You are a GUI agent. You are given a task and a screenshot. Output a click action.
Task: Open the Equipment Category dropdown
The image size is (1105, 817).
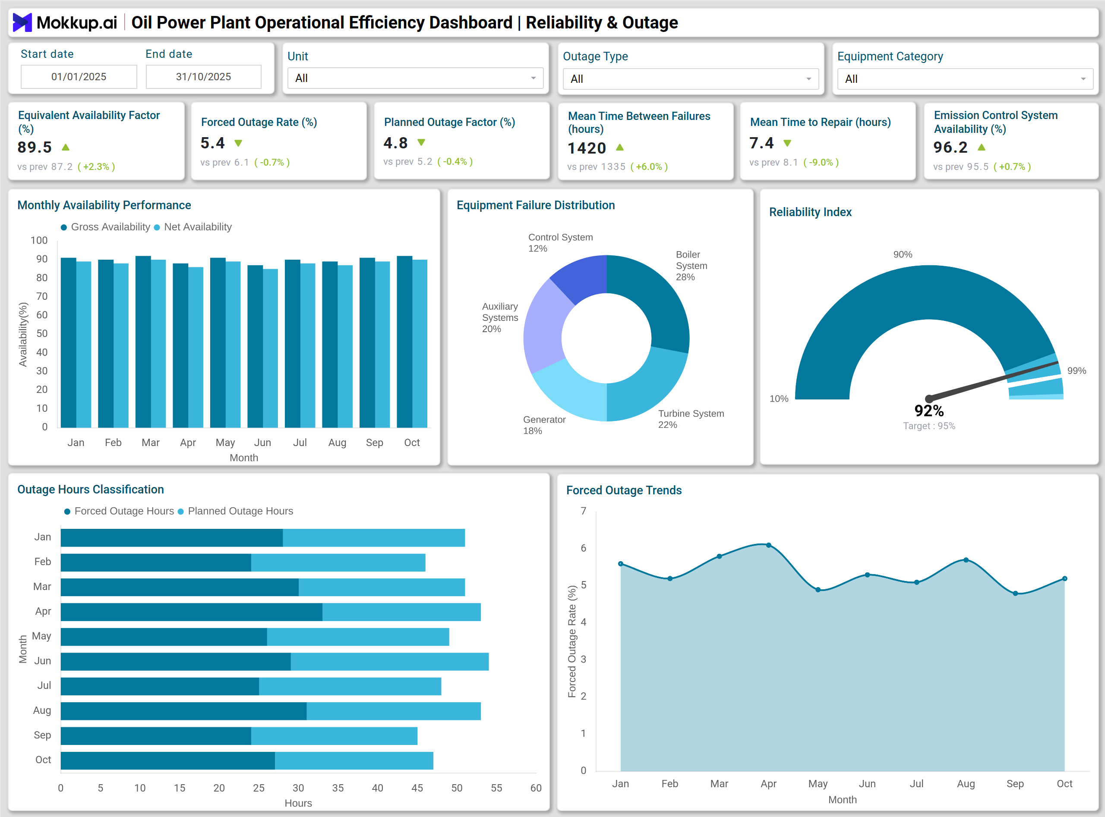tap(965, 79)
